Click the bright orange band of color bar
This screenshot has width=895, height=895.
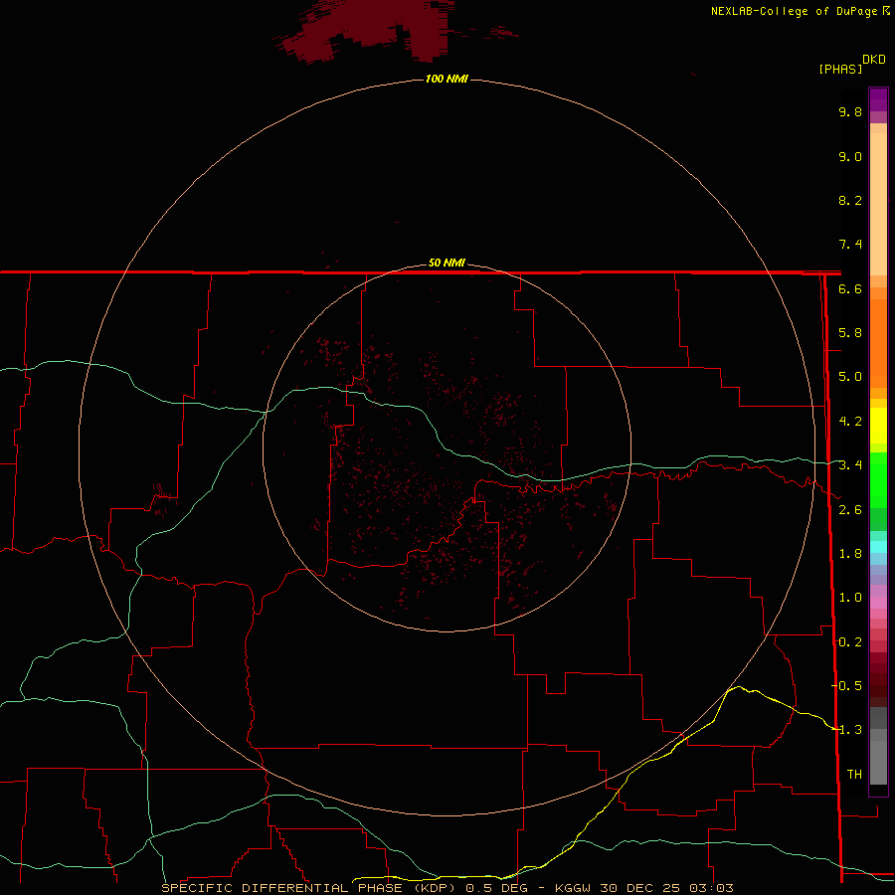[x=878, y=343]
